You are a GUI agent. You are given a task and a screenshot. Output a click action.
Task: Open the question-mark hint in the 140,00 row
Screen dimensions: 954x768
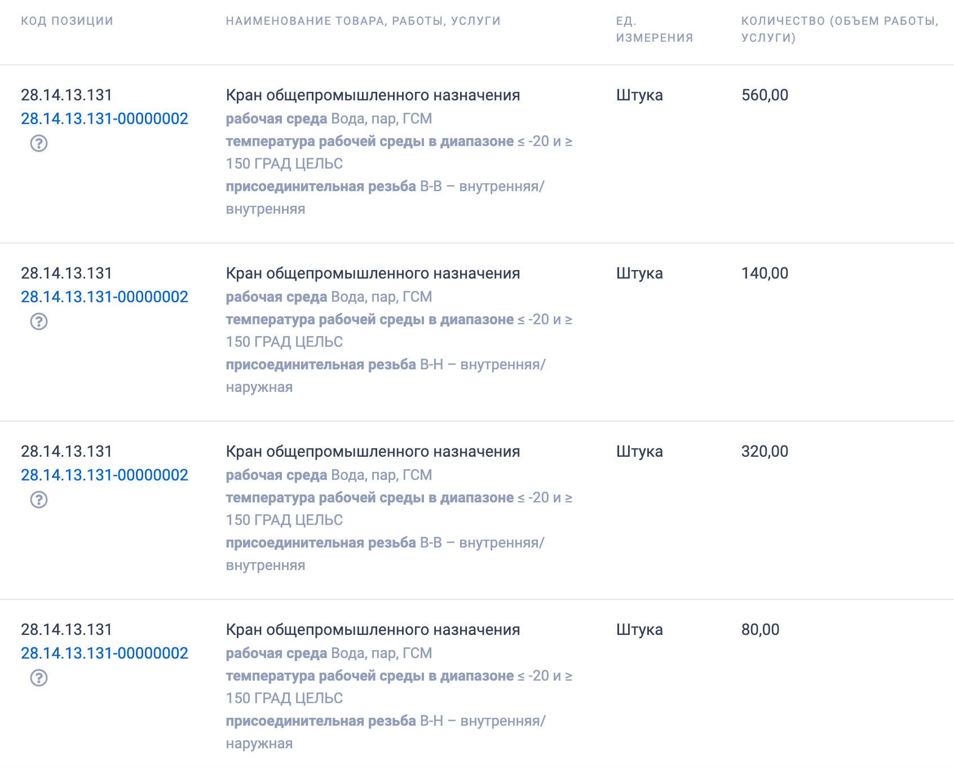pyautogui.click(x=39, y=321)
